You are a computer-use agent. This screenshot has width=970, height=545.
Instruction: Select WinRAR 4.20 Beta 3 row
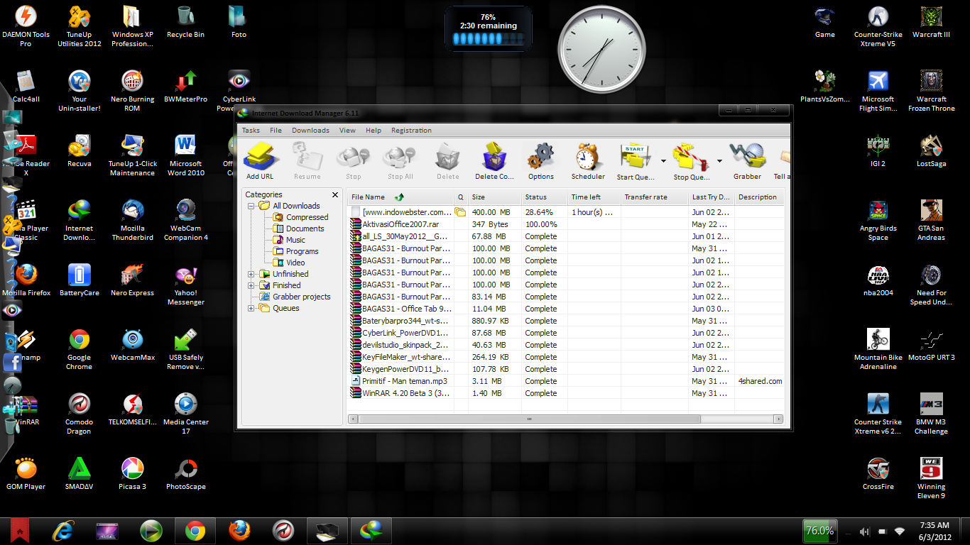tap(566, 393)
